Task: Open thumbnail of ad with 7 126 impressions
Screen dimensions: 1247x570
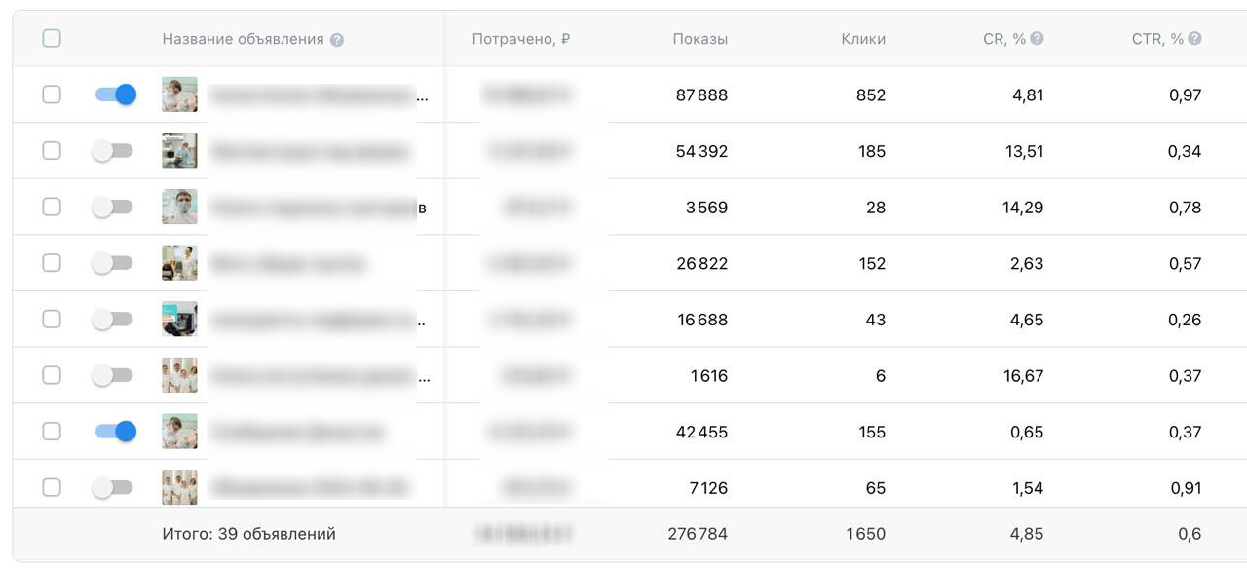Action: click(x=179, y=487)
